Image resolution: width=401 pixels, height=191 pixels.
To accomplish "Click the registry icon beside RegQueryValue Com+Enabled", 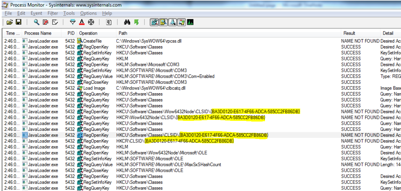I will coord(80,76).
